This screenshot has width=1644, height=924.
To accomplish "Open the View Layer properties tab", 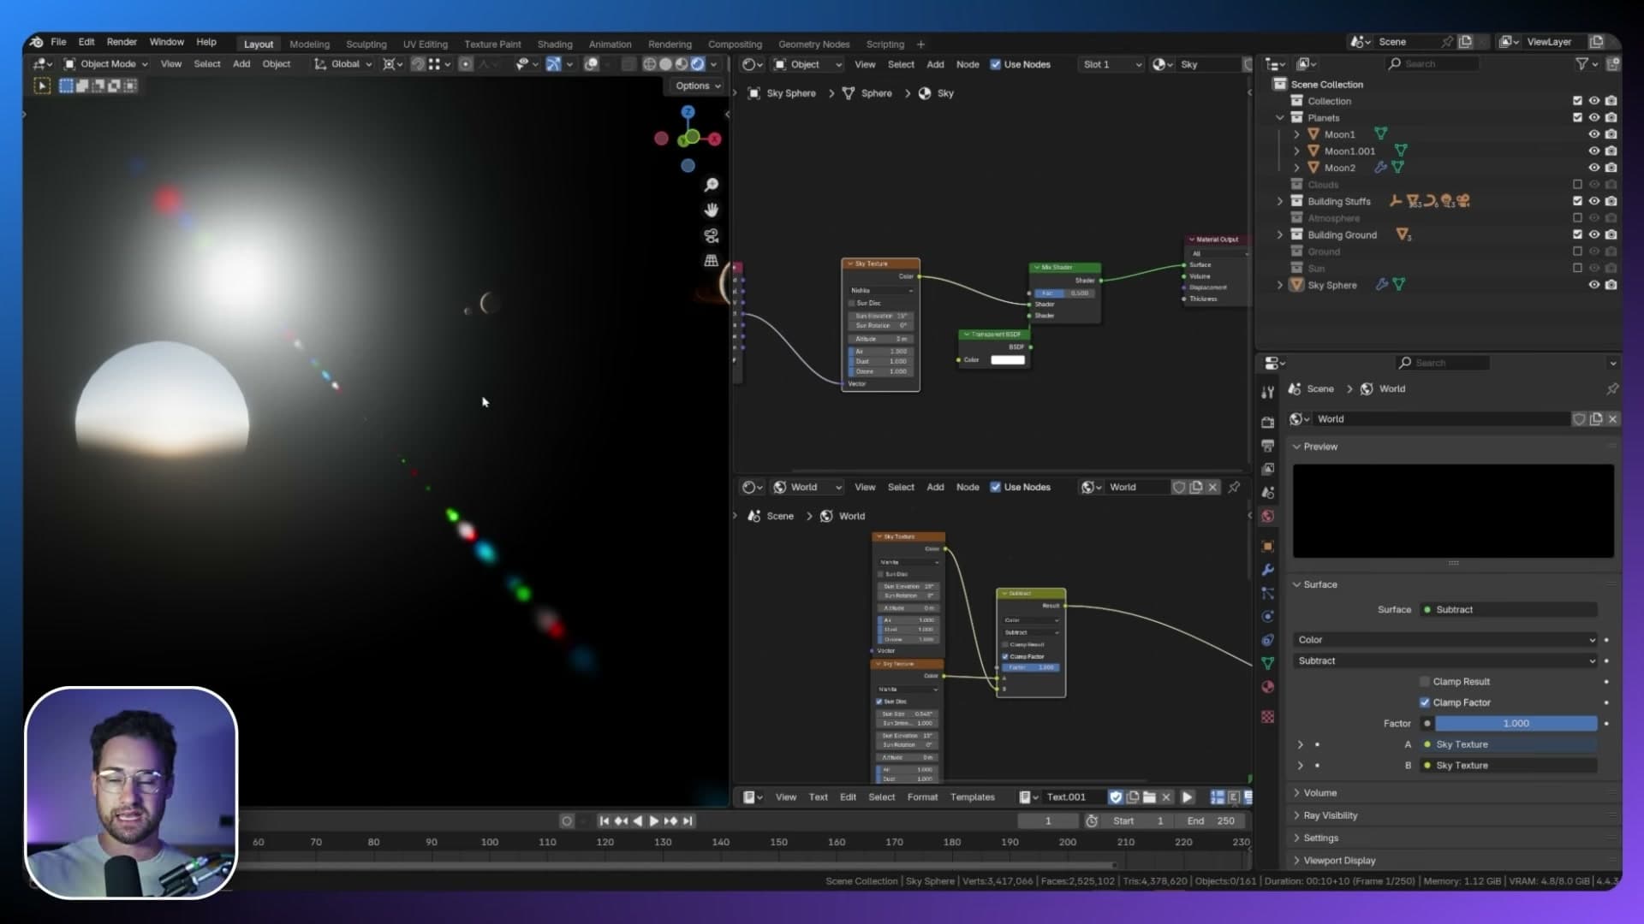I will 1268,469.
